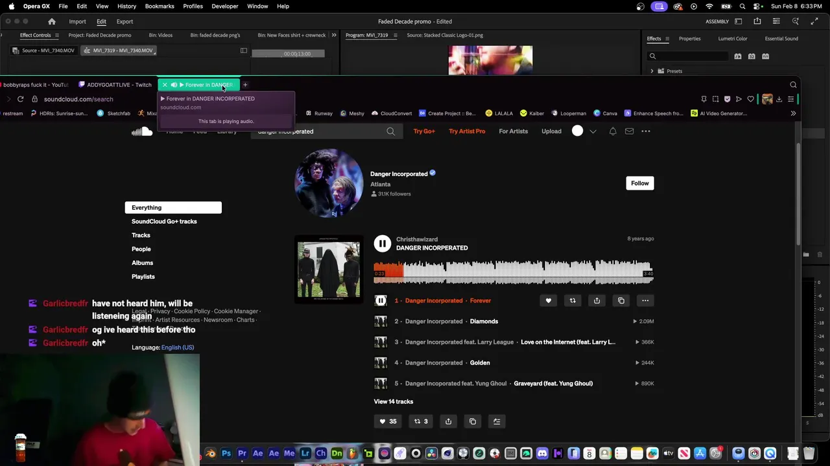Play track 4 Golden

click(x=480, y=362)
